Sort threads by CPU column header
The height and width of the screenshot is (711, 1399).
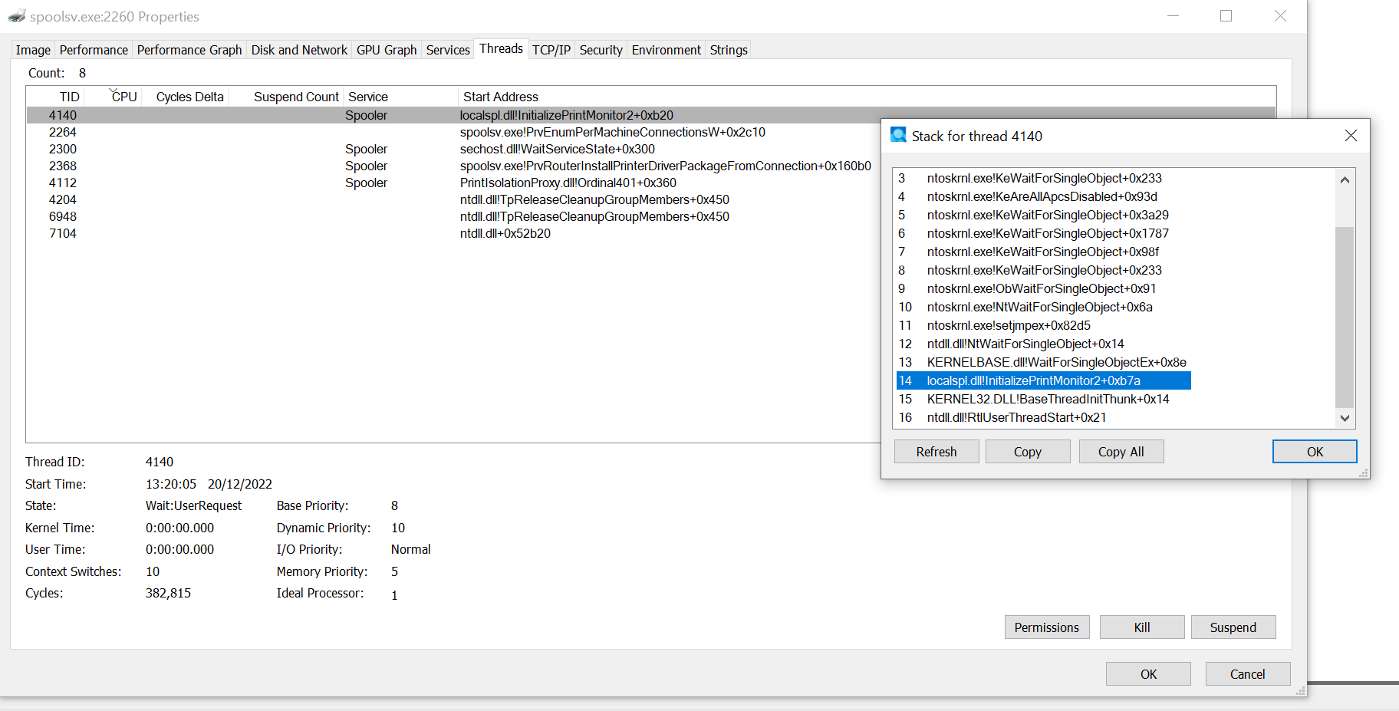pyautogui.click(x=123, y=97)
